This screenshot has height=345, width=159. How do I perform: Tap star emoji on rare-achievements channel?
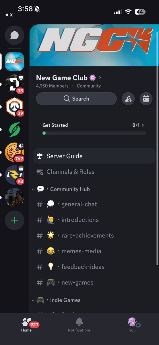51,235
